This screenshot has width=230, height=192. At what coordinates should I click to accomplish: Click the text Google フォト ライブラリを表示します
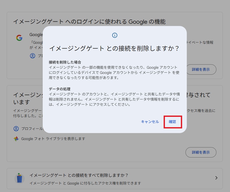point(53,139)
